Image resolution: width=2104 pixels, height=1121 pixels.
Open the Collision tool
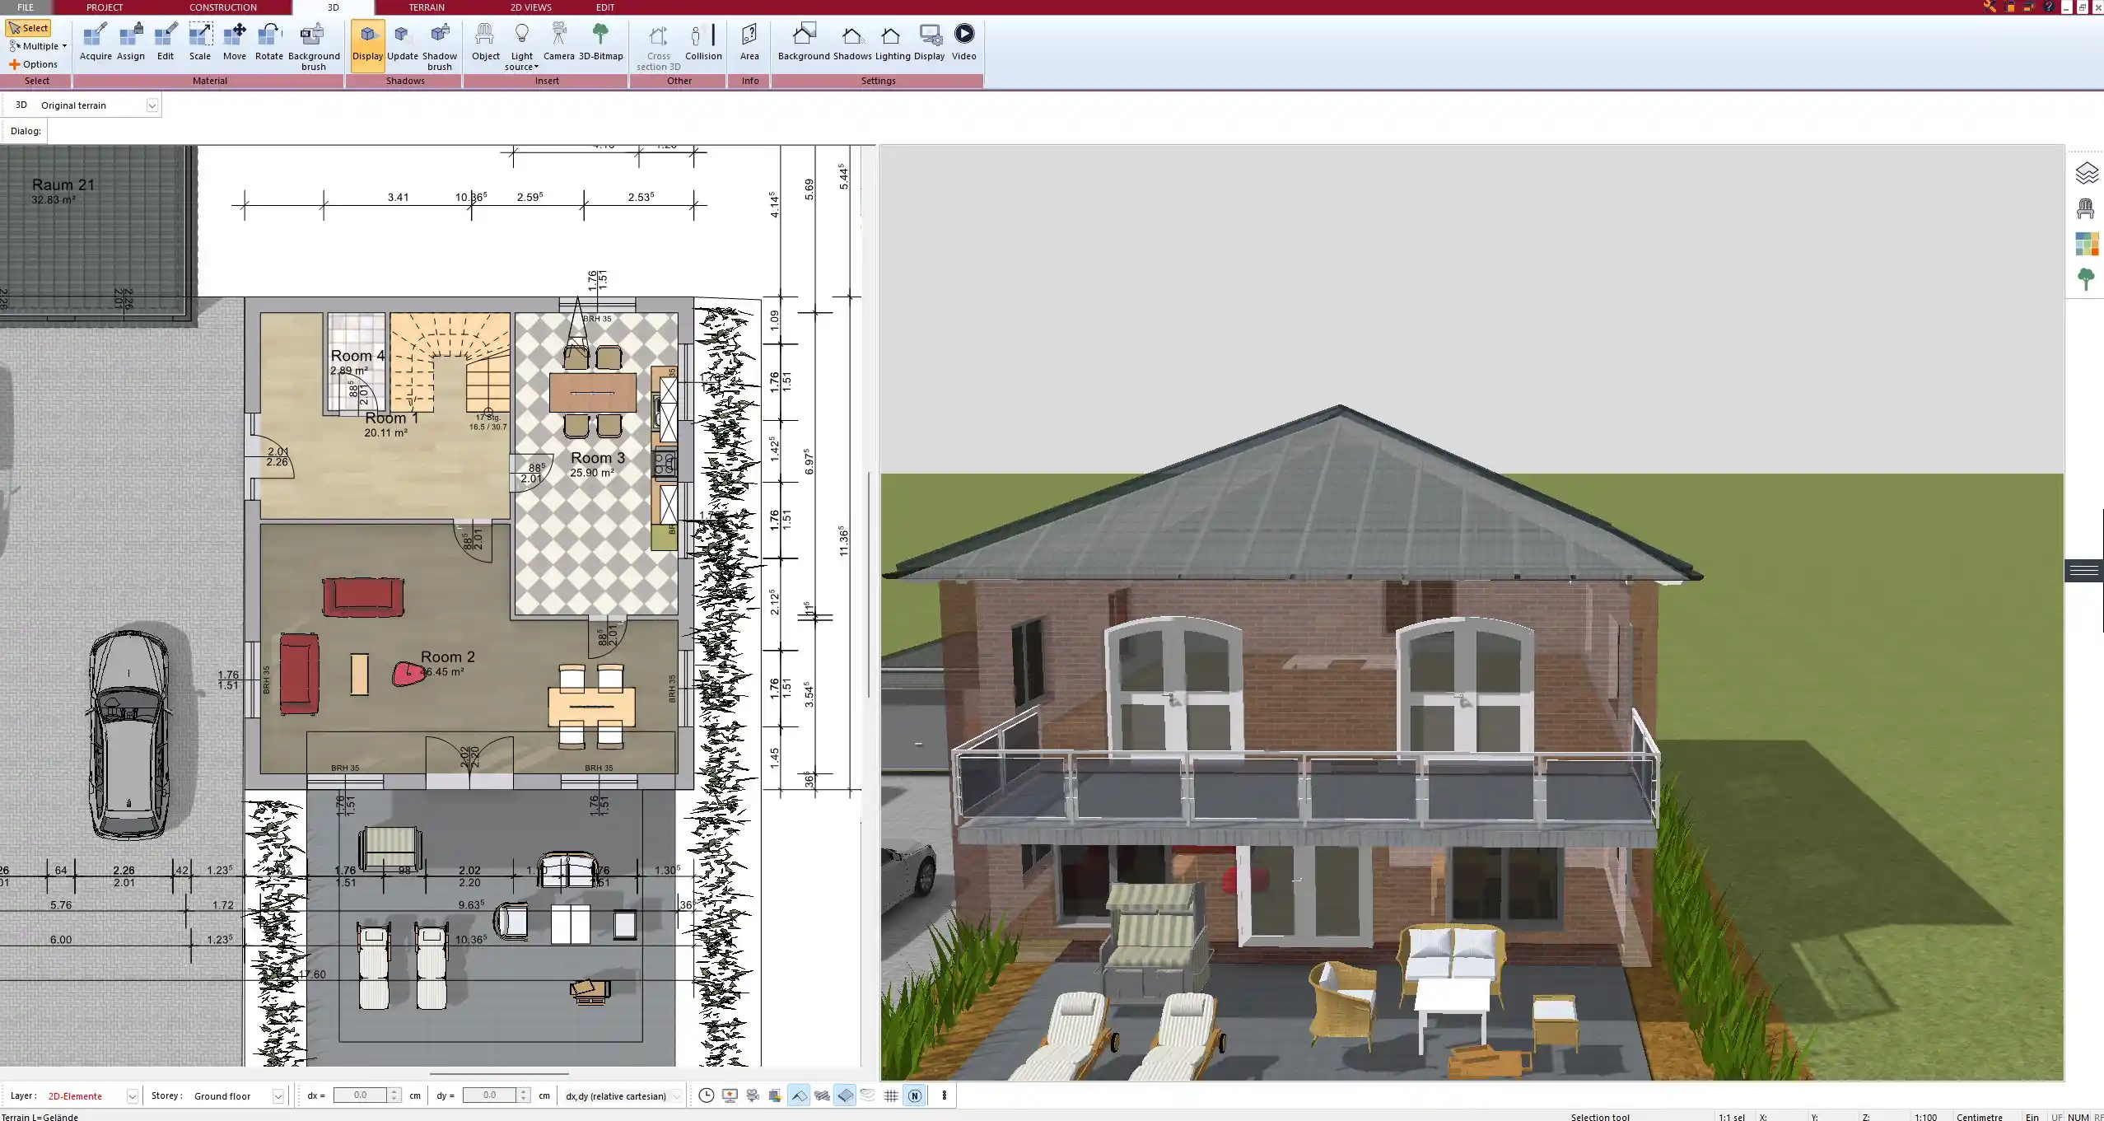coord(703,42)
